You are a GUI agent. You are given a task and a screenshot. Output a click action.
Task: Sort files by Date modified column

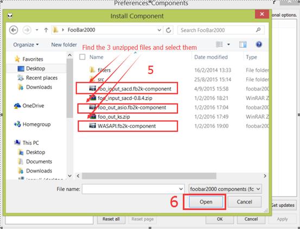[x=211, y=57]
